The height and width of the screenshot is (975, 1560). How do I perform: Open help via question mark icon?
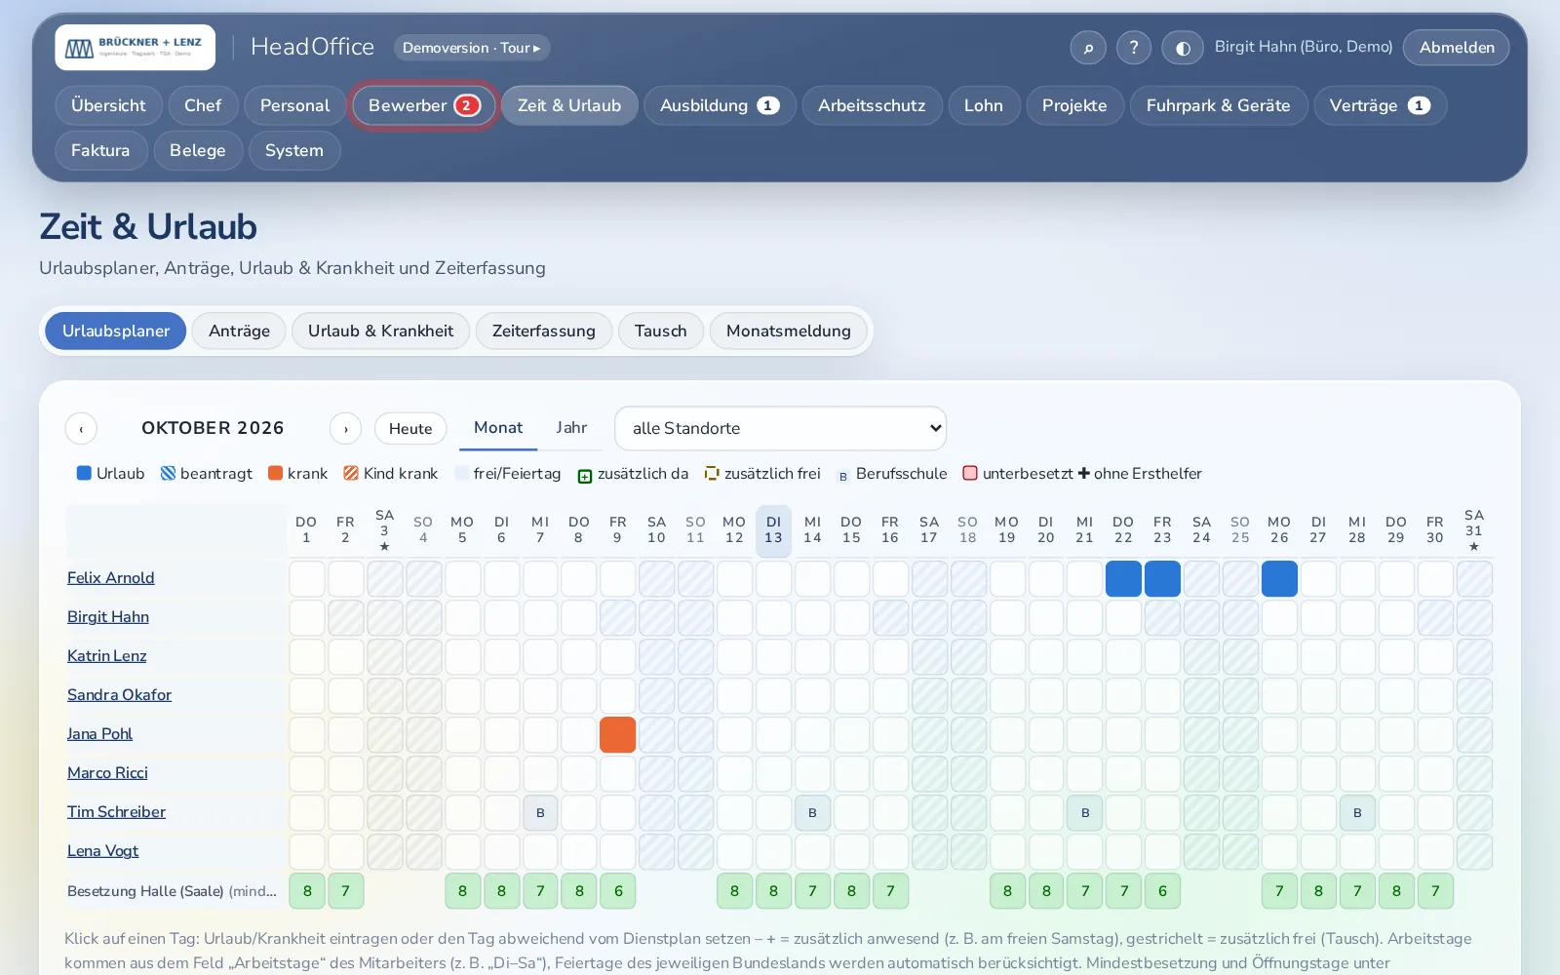[x=1134, y=47]
